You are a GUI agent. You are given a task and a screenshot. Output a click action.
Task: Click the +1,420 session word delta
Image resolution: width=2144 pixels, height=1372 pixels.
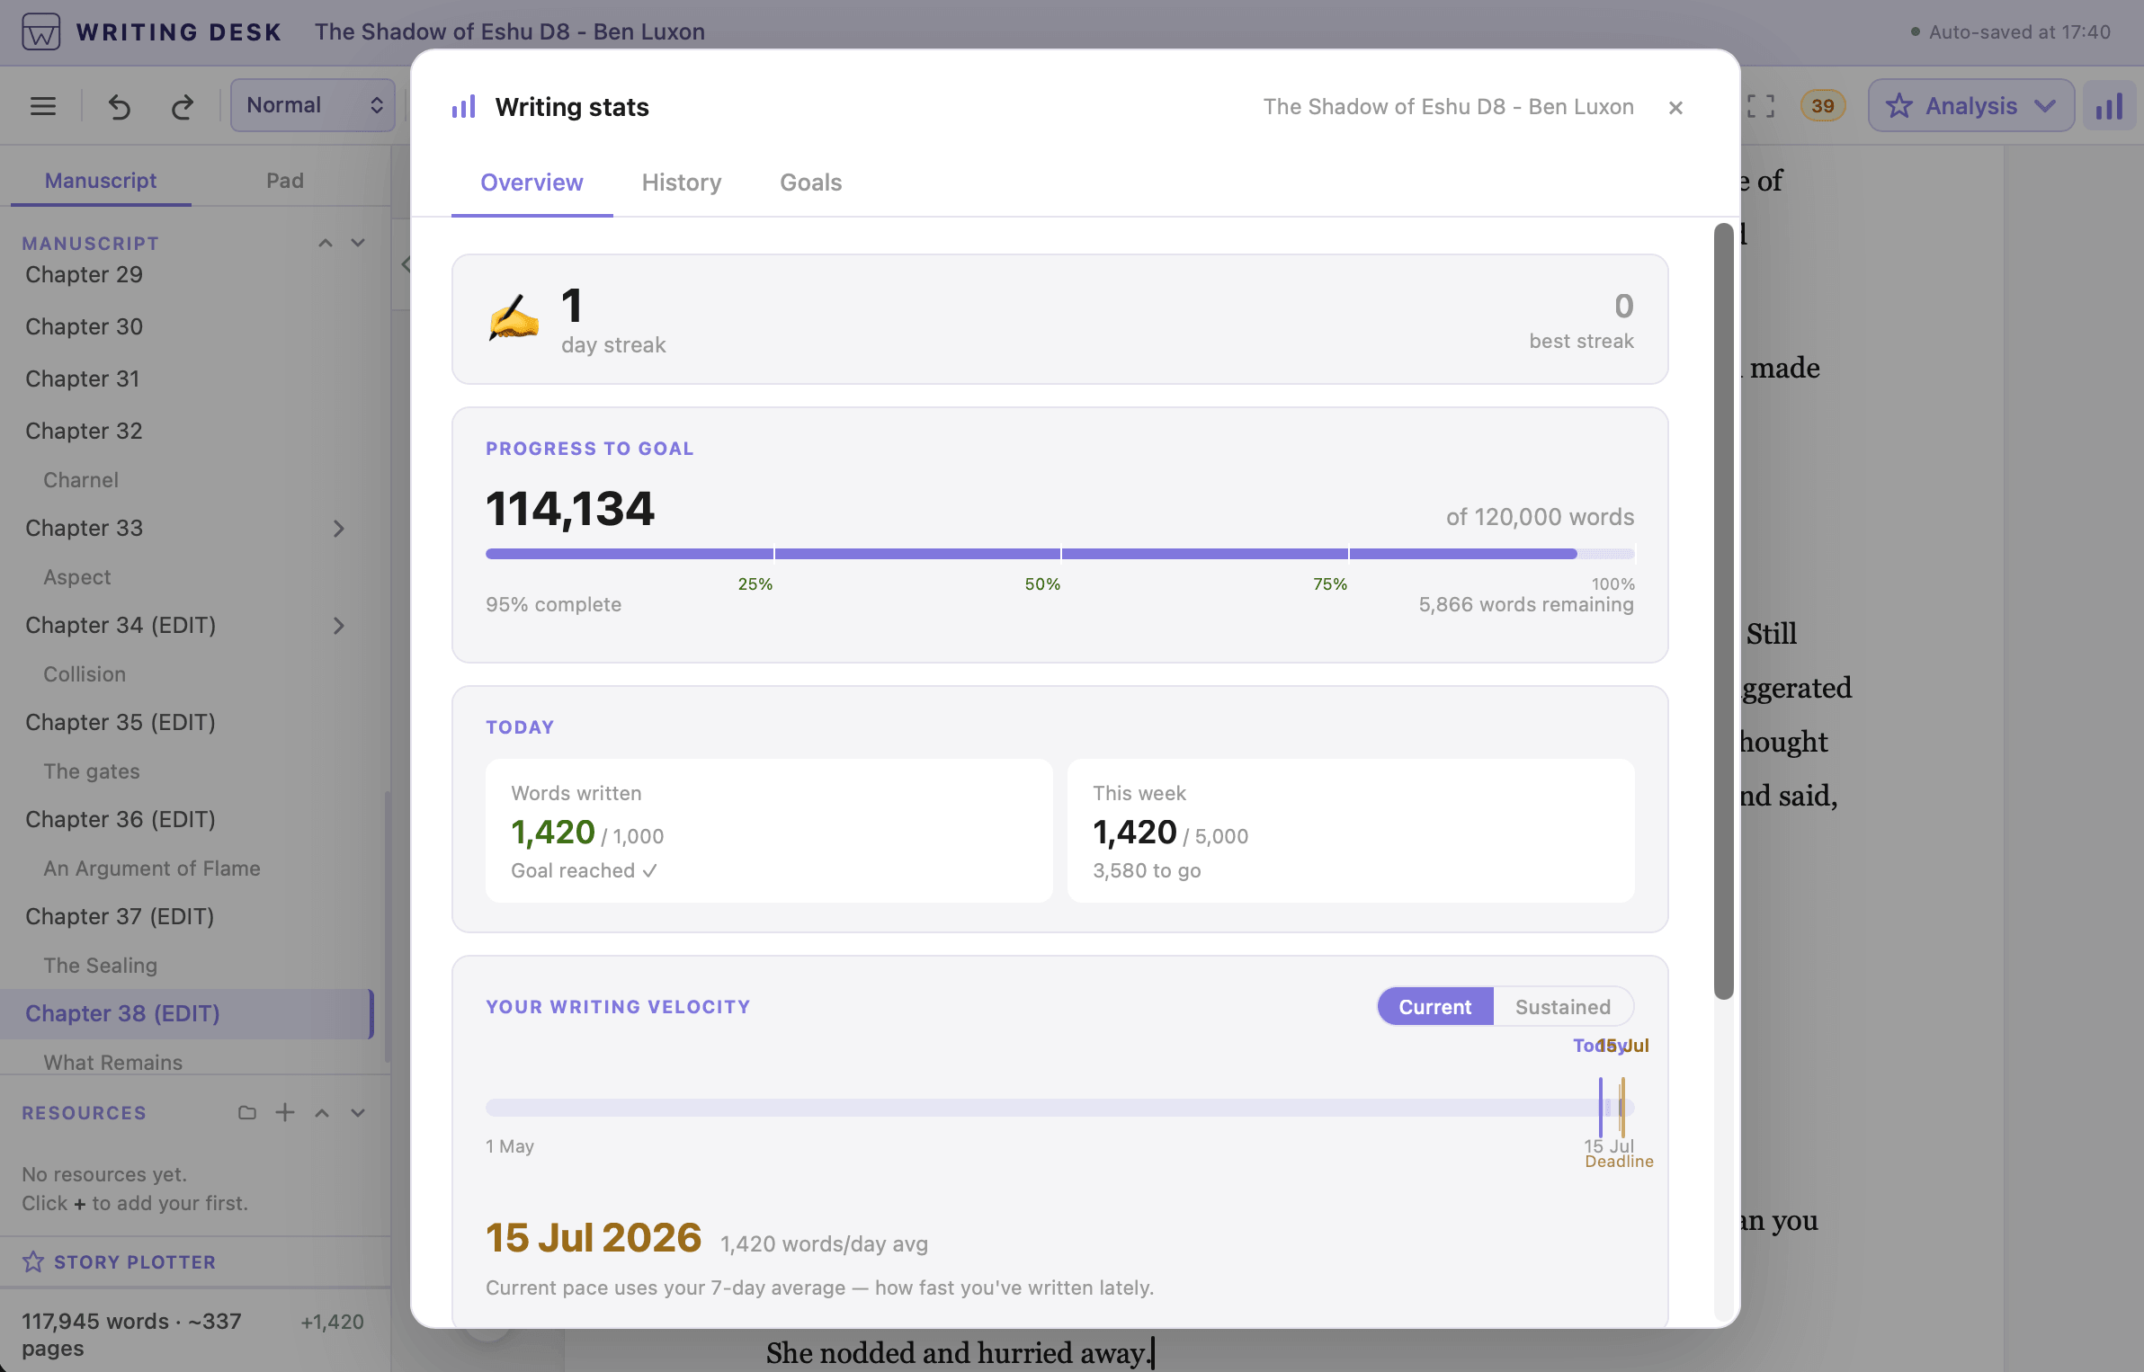[332, 1322]
